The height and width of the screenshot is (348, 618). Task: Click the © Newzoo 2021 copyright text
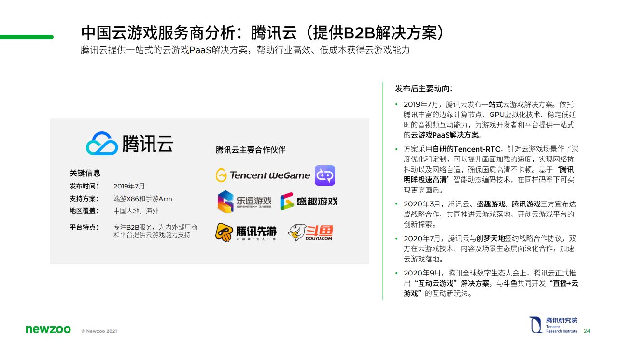[x=99, y=331]
